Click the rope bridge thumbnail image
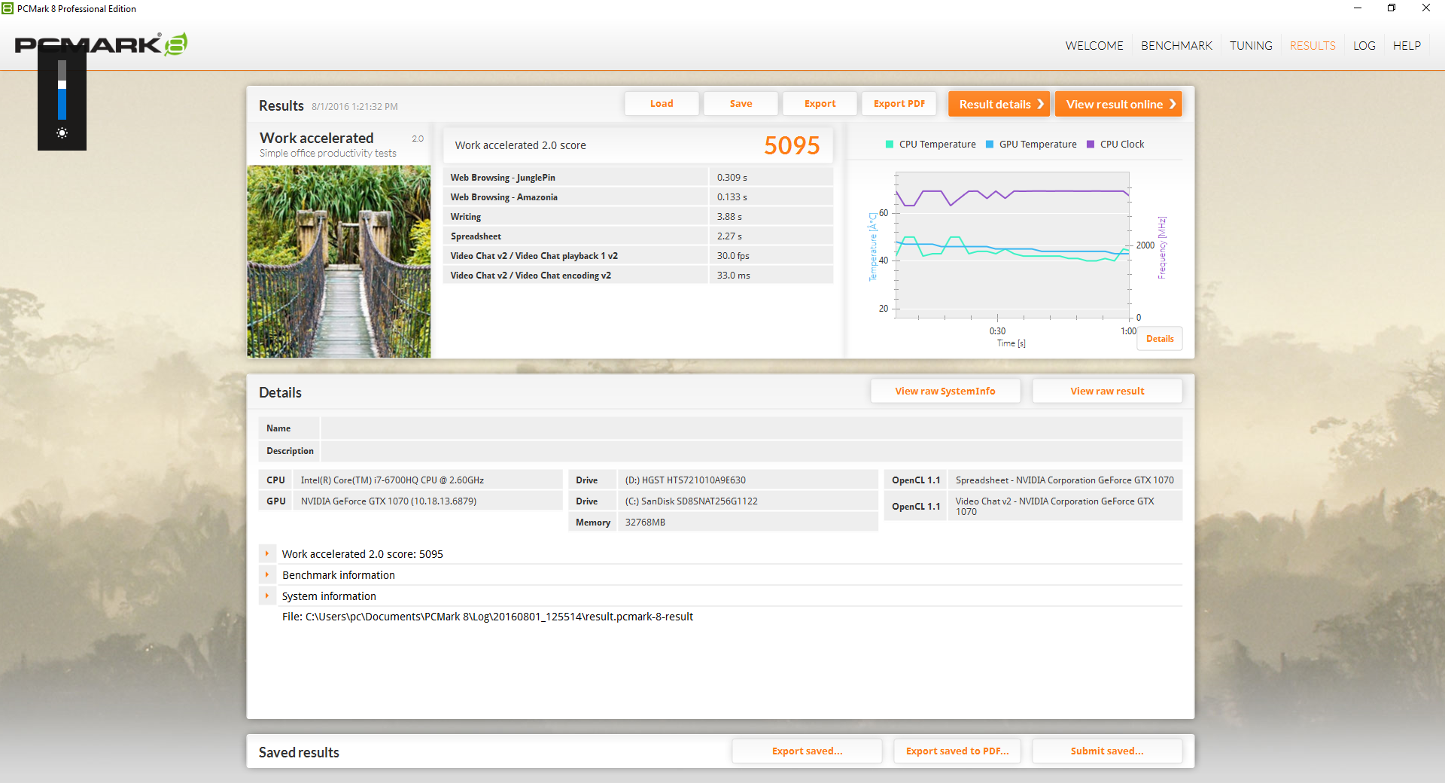The image size is (1445, 783). (x=339, y=261)
